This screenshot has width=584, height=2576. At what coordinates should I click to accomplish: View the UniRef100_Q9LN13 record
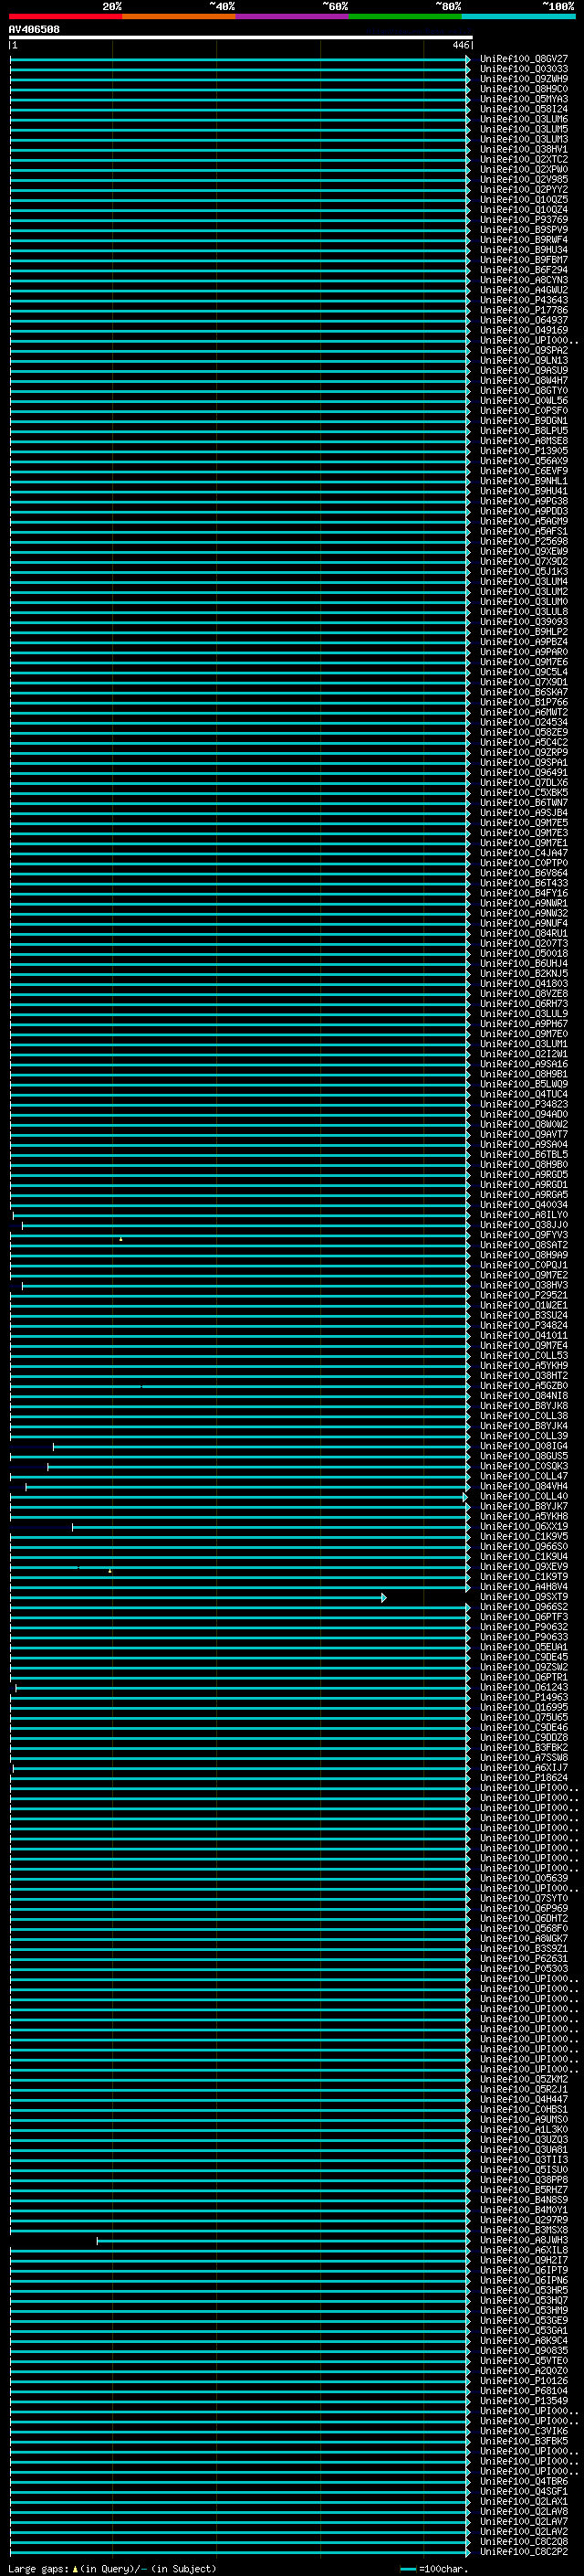click(x=524, y=361)
